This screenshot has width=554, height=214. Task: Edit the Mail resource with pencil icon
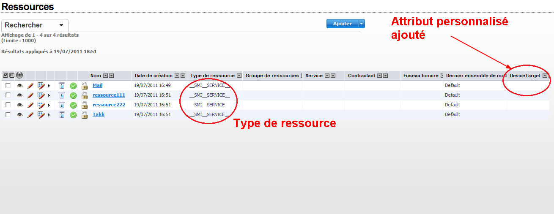(x=30, y=85)
